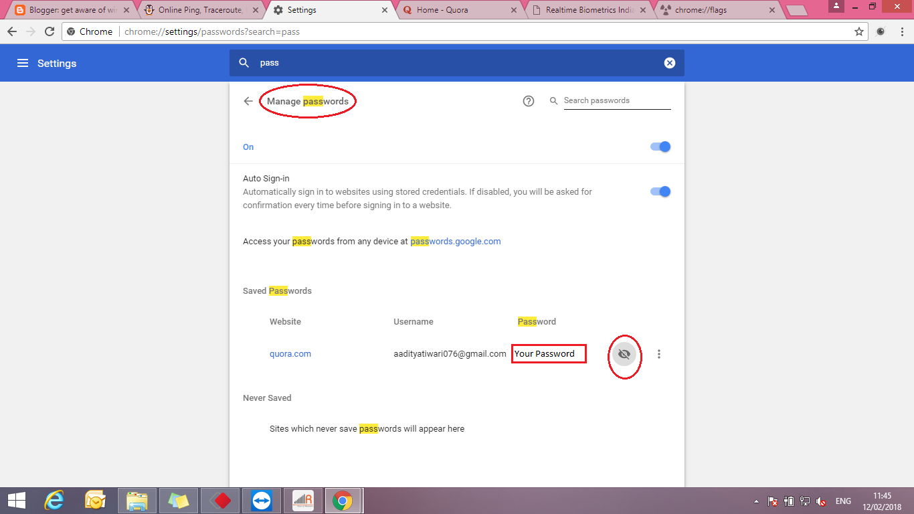This screenshot has width=914, height=514.
Task: Click the ENG input language indicator
Action: point(843,501)
